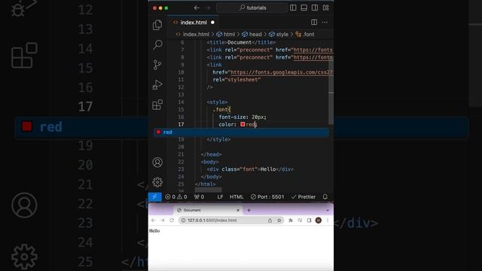The width and height of the screenshot is (482, 271).
Task: Click the Document title text on line 6
Action: 239,42
